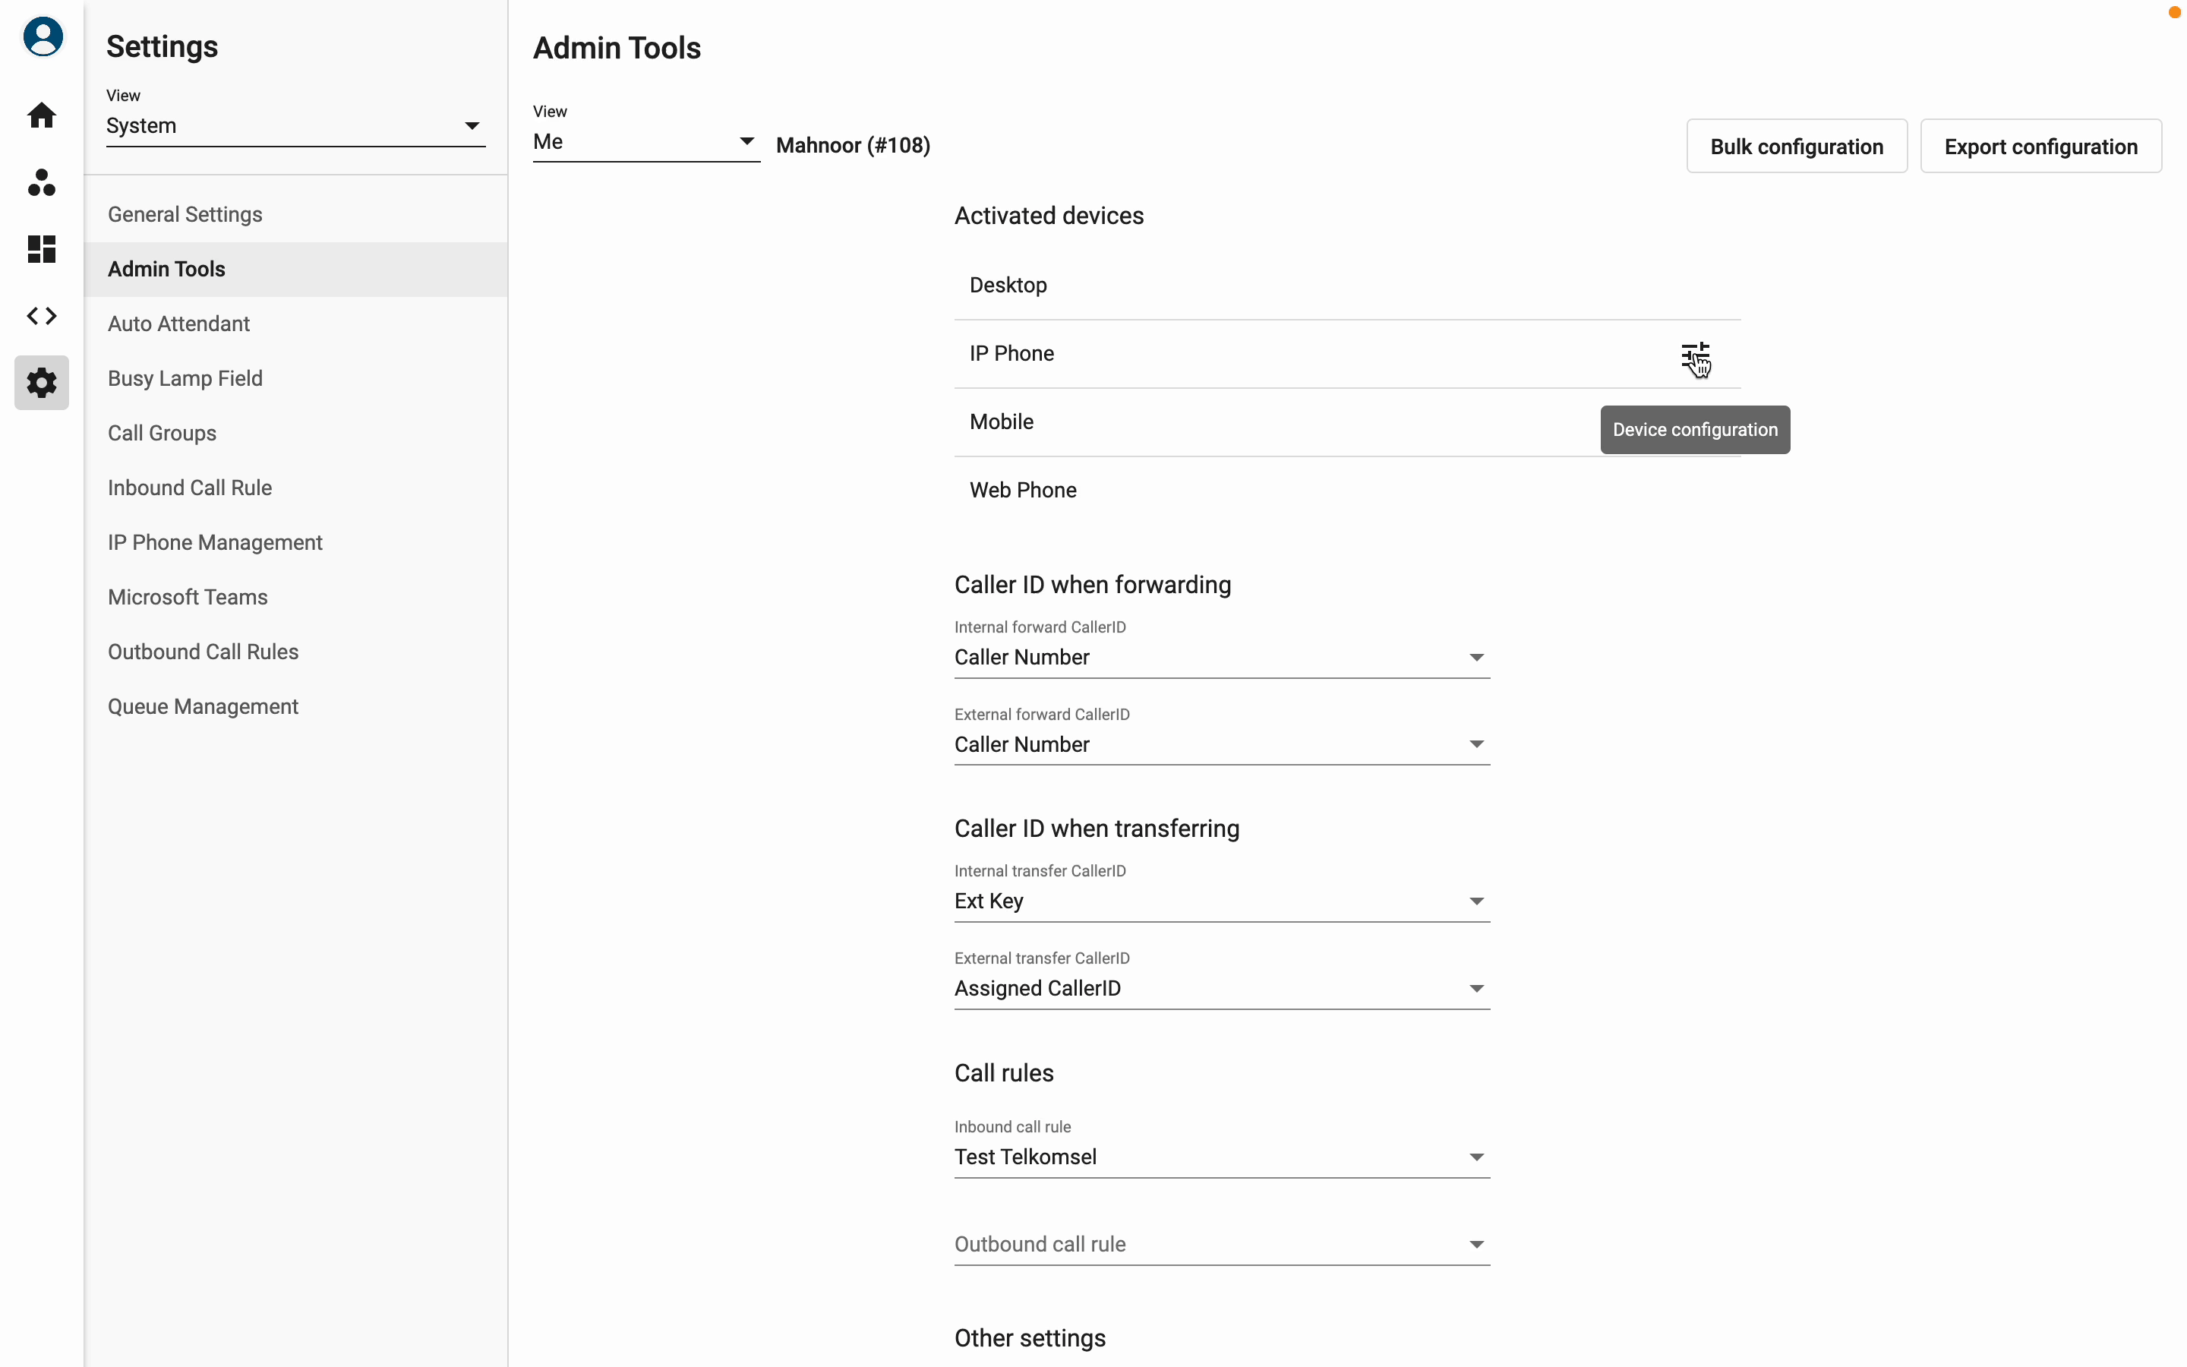Image resolution: width=2187 pixels, height=1367 pixels.
Task: Select the Web Phone device row
Action: tap(1023, 490)
